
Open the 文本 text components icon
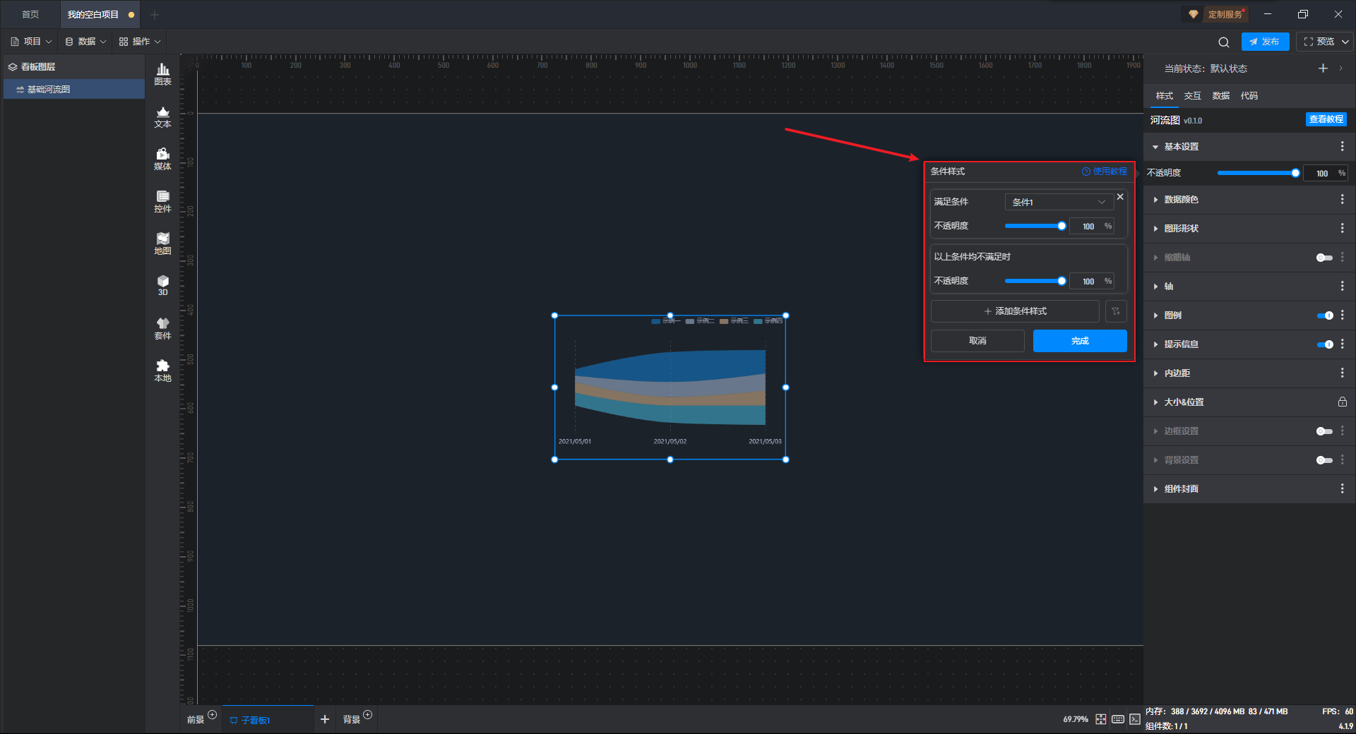pos(162,116)
